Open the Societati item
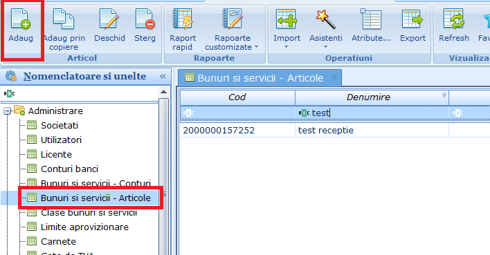The width and height of the screenshot is (490, 255). (x=60, y=125)
